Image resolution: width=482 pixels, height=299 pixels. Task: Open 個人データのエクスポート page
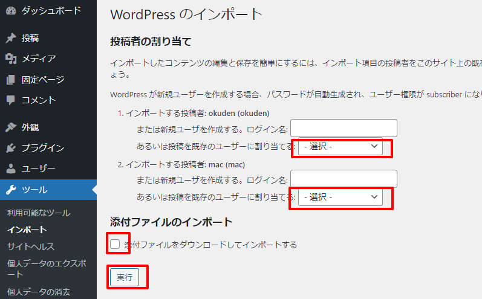tap(46, 269)
